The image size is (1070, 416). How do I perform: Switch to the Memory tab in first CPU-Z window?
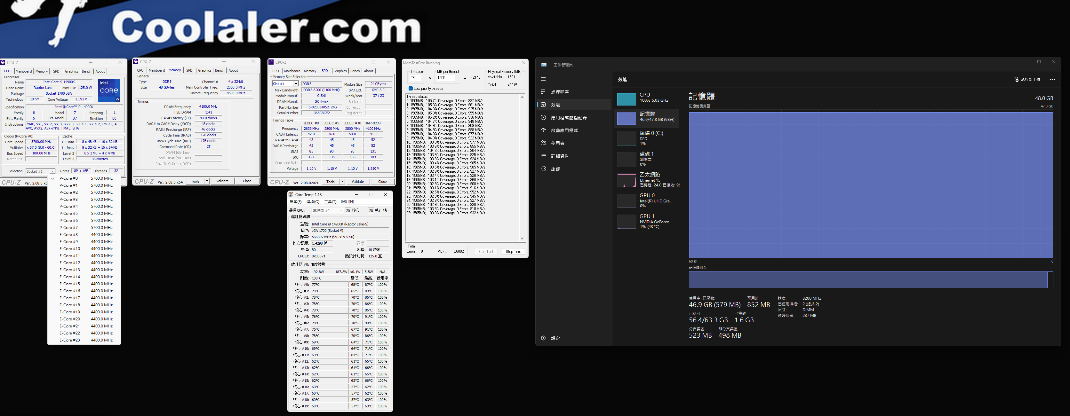pyautogui.click(x=42, y=71)
